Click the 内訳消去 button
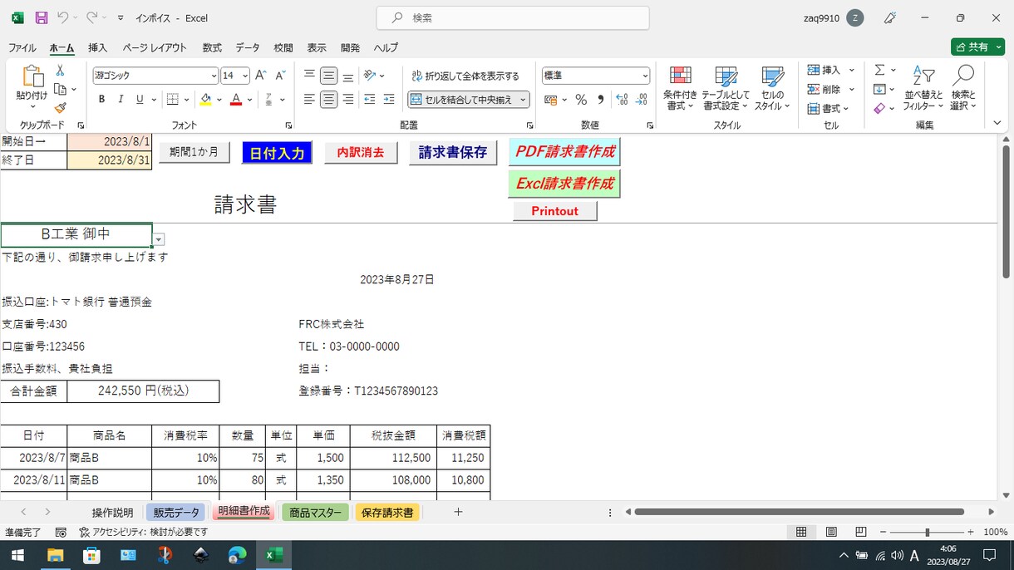 [361, 152]
